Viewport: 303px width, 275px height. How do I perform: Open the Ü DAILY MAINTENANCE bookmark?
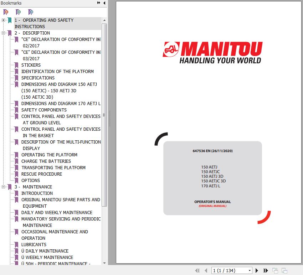(x=45, y=251)
